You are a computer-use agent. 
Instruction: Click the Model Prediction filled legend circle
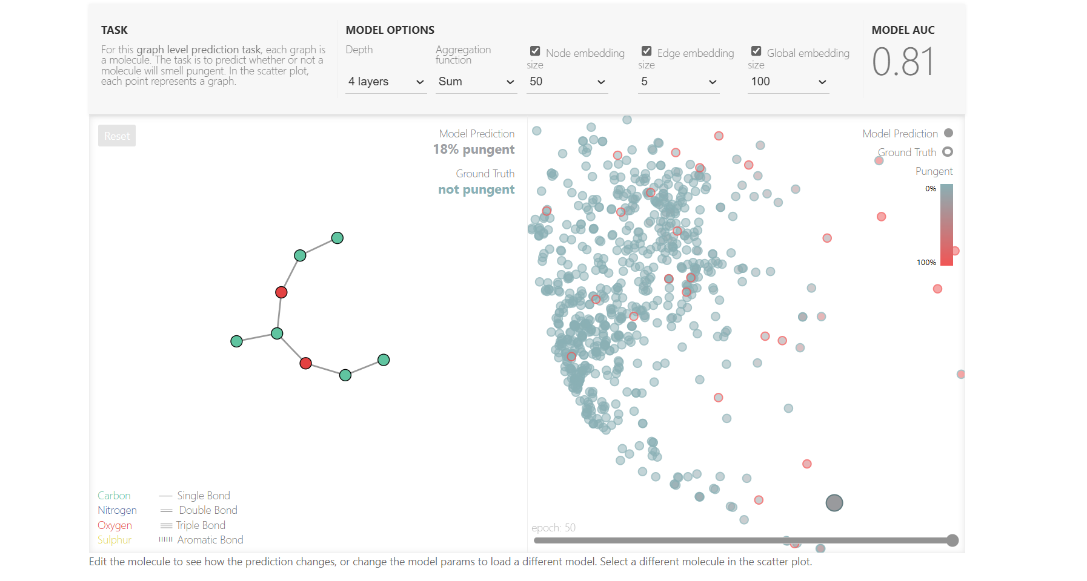coord(949,133)
